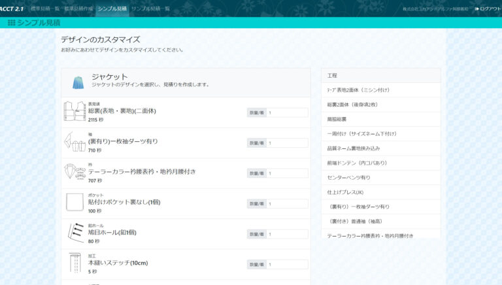
Task: Select 本縫いステッチ(10cm) item title
Action: click(x=118, y=263)
